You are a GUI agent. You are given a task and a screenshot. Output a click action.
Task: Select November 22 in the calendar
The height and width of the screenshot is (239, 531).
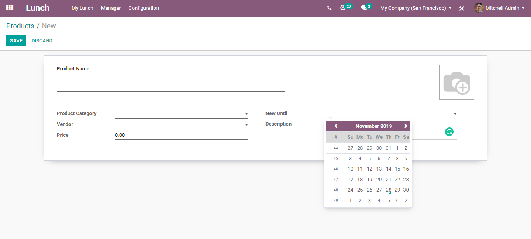397,180
